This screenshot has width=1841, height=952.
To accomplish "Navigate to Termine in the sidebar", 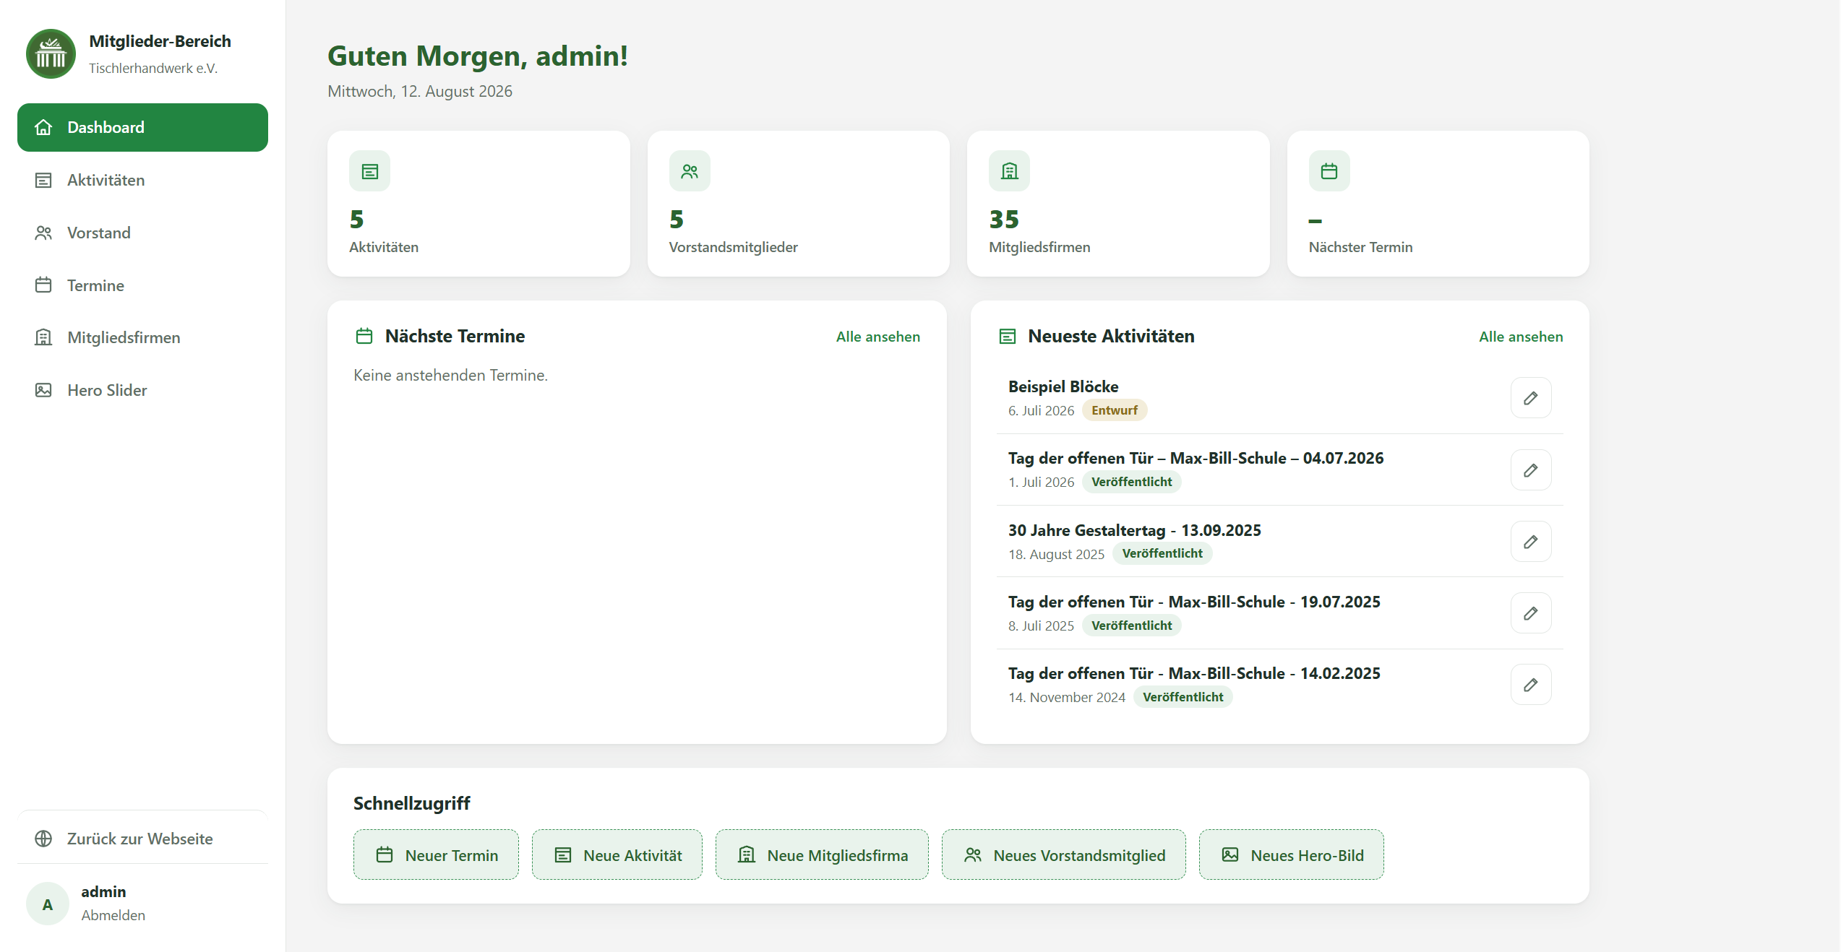I will point(142,285).
